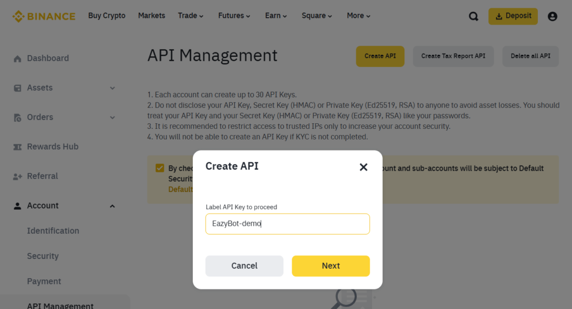The image size is (572, 309).
Task: Click the Create API button
Action: pyautogui.click(x=380, y=56)
